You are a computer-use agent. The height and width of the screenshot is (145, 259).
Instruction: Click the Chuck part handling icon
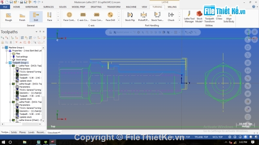[x=171, y=17]
